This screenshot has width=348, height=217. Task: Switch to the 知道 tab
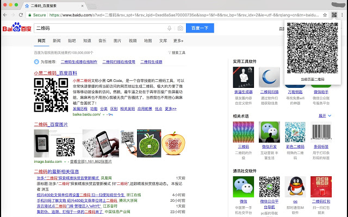click(x=87, y=41)
